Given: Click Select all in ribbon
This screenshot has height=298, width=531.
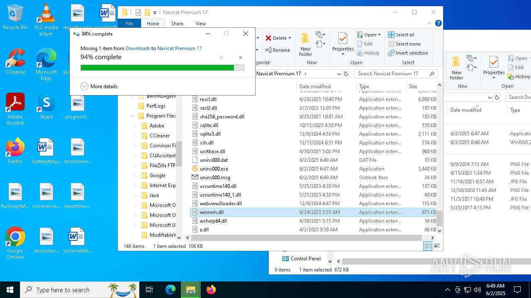Looking at the screenshot, I should click(401, 35).
